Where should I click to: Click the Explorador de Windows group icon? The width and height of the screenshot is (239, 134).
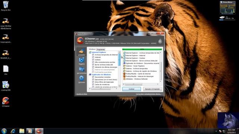[90, 74]
